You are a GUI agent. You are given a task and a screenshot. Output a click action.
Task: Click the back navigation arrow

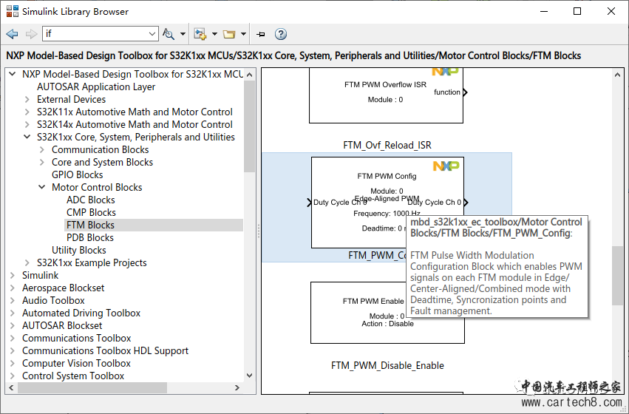point(13,34)
